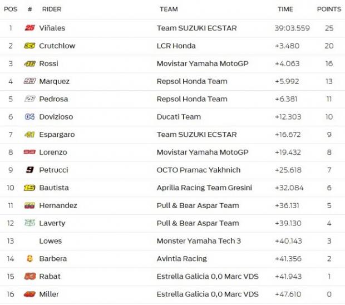Image resolution: width=345 pixels, height=305 pixels.
Task: Click the 99 badge beside Lorenzo
Action: click(x=30, y=152)
